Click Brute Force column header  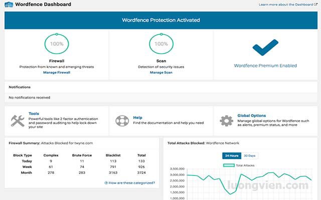coord(82,155)
